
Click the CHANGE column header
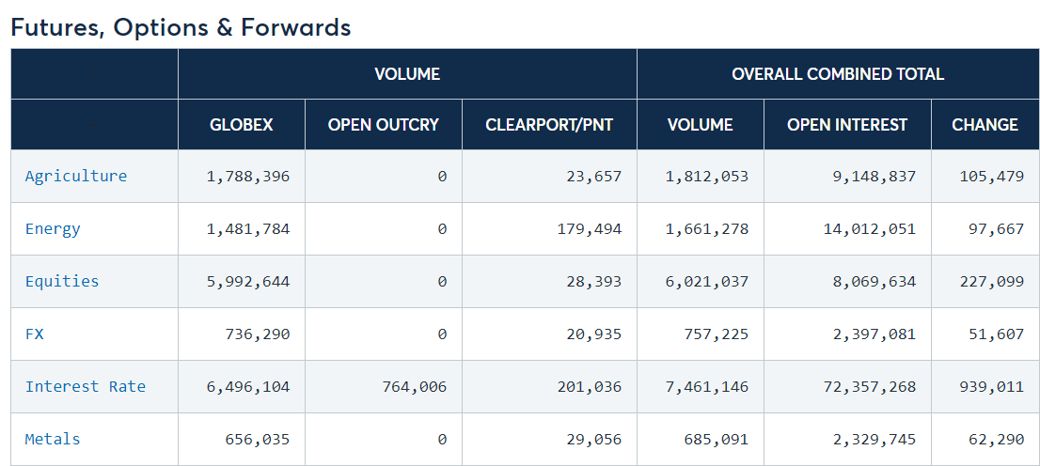coord(985,125)
